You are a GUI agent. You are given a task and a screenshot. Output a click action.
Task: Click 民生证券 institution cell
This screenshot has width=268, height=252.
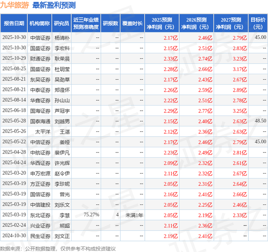point(40,236)
